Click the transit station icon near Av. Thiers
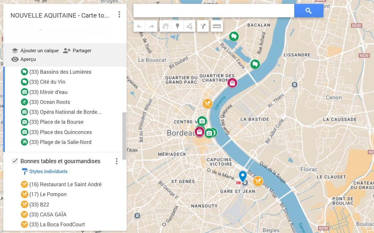This screenshot has height=233, width=374. (x=295, y=85)
